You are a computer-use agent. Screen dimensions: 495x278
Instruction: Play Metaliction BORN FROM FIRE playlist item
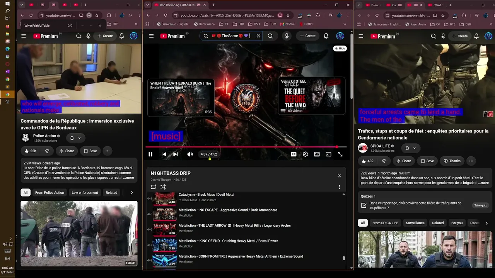click(x=246, y=259)
